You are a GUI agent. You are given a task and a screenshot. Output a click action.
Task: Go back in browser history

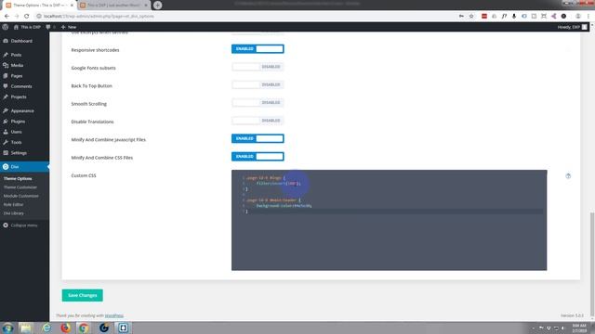pos(7,16)
